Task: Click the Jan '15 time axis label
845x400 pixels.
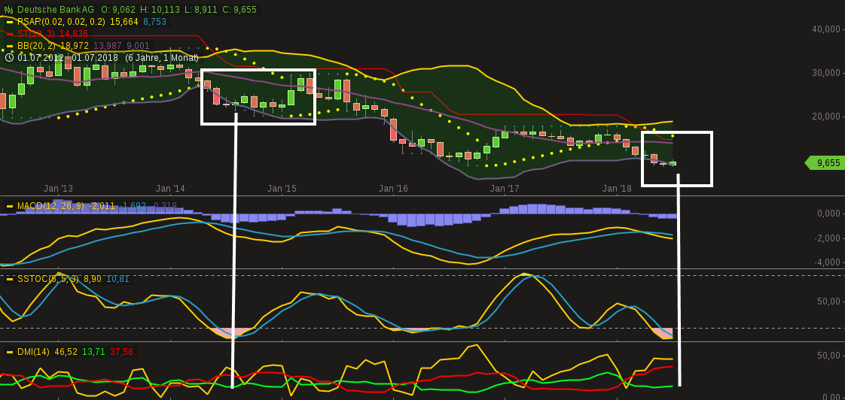Action: click(282, 189)
